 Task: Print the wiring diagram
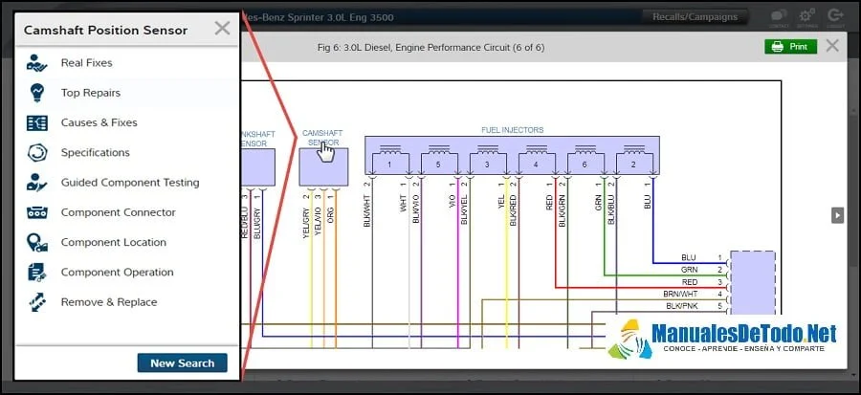pyautogui.click(x=791, y=47)
